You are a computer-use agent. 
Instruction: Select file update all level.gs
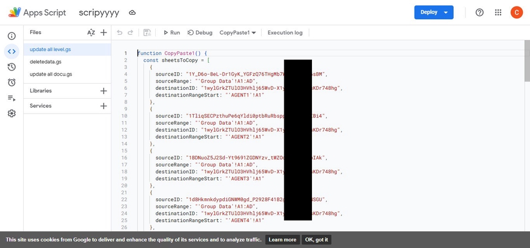[x=67, y=49]
